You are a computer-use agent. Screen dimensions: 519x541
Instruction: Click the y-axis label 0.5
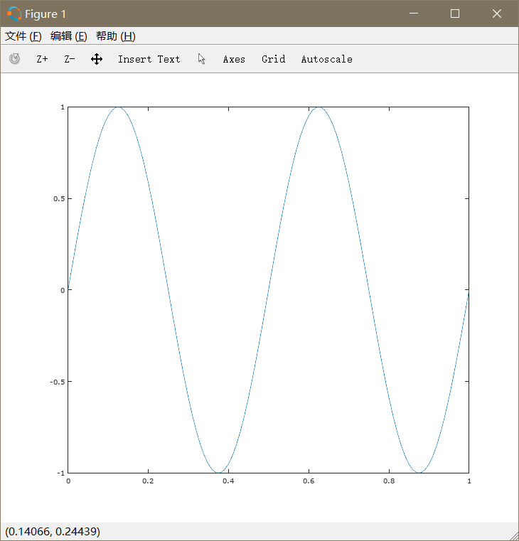coord(59,199)
